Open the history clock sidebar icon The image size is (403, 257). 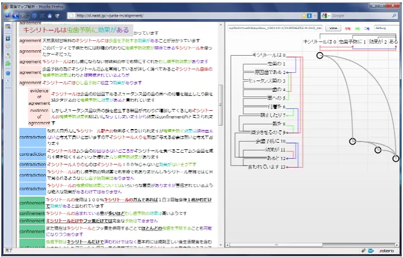click(8, 46)
